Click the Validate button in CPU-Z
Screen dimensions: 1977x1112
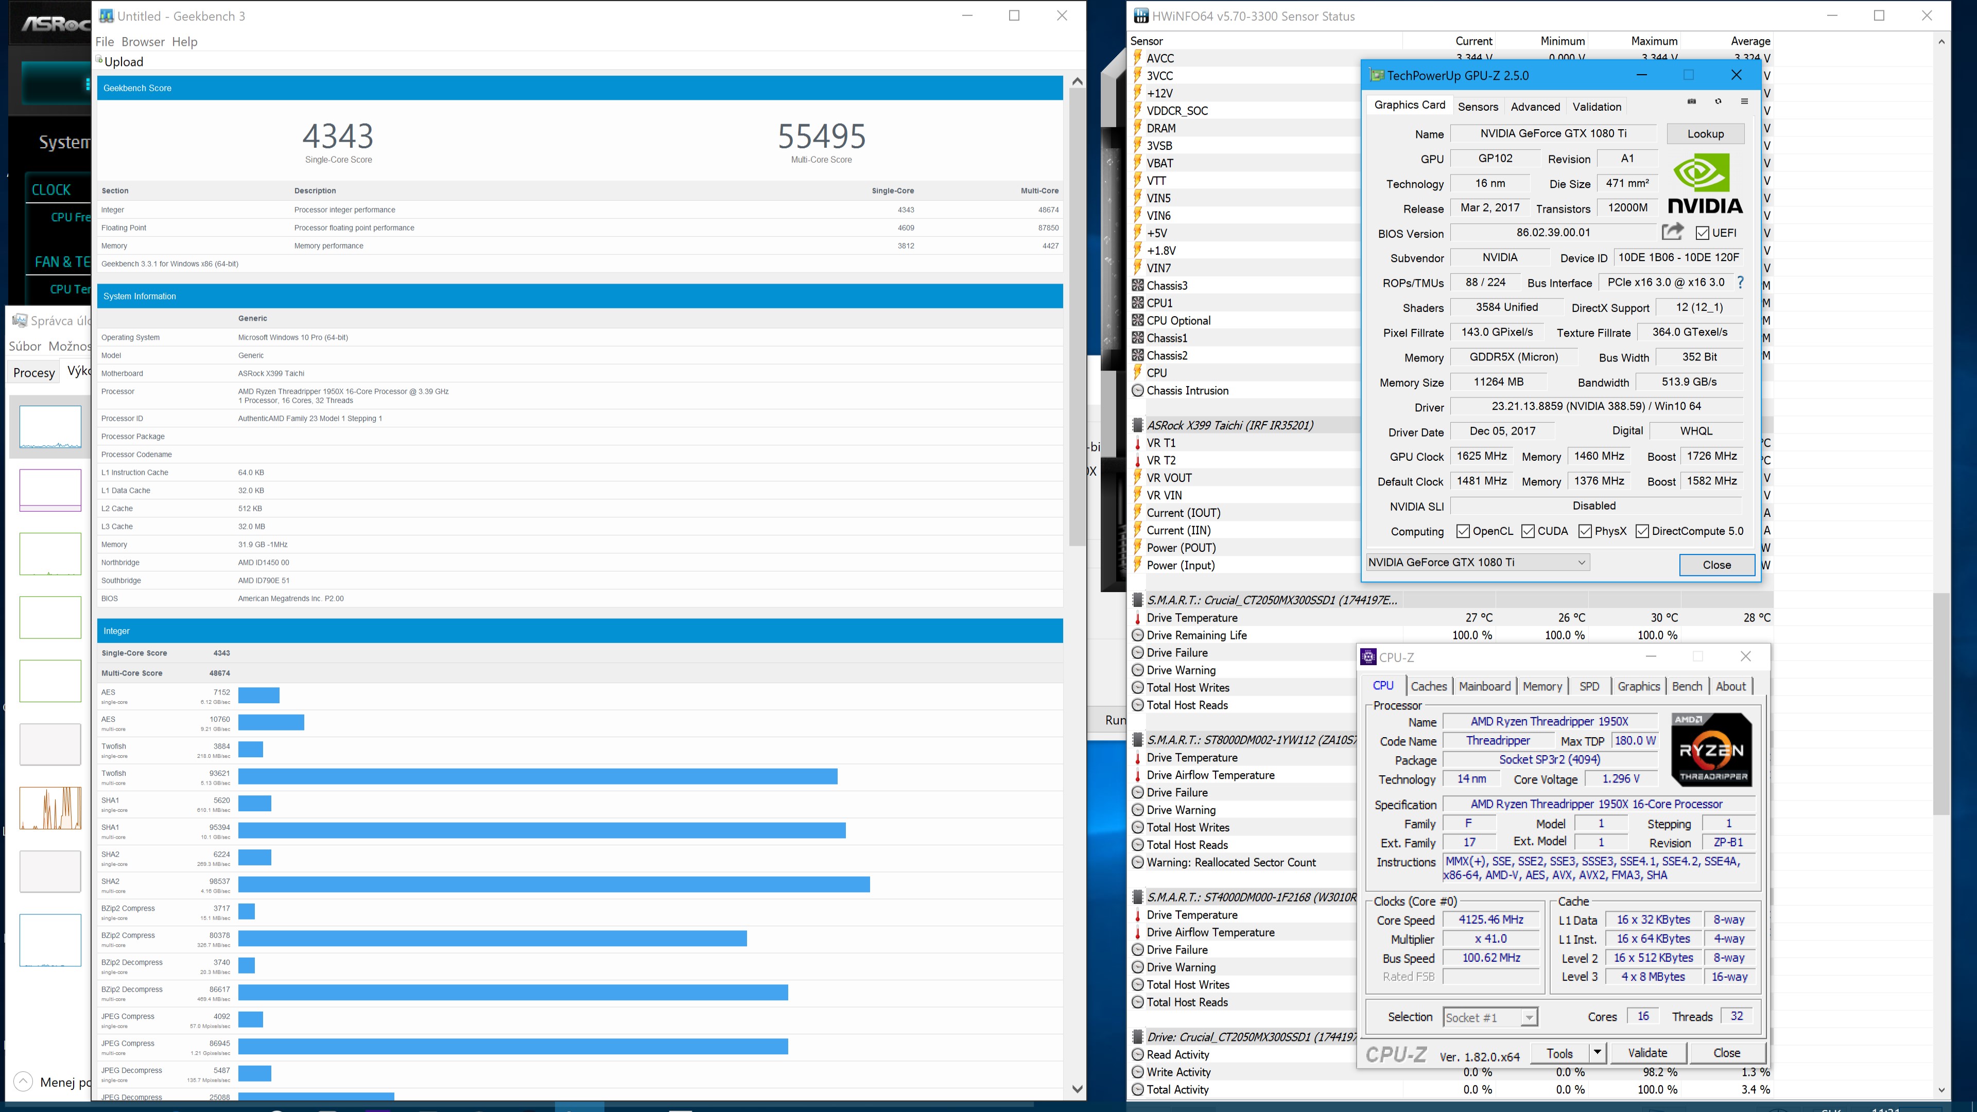[x=1648, y=1053]
